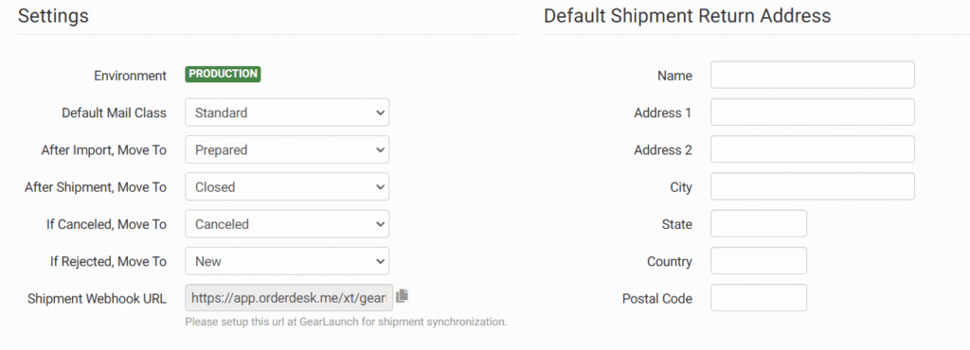This screenshot has height=350, width=970.
Task: Select the Shipment Webhook URL text field
Action: pos(289,298)
